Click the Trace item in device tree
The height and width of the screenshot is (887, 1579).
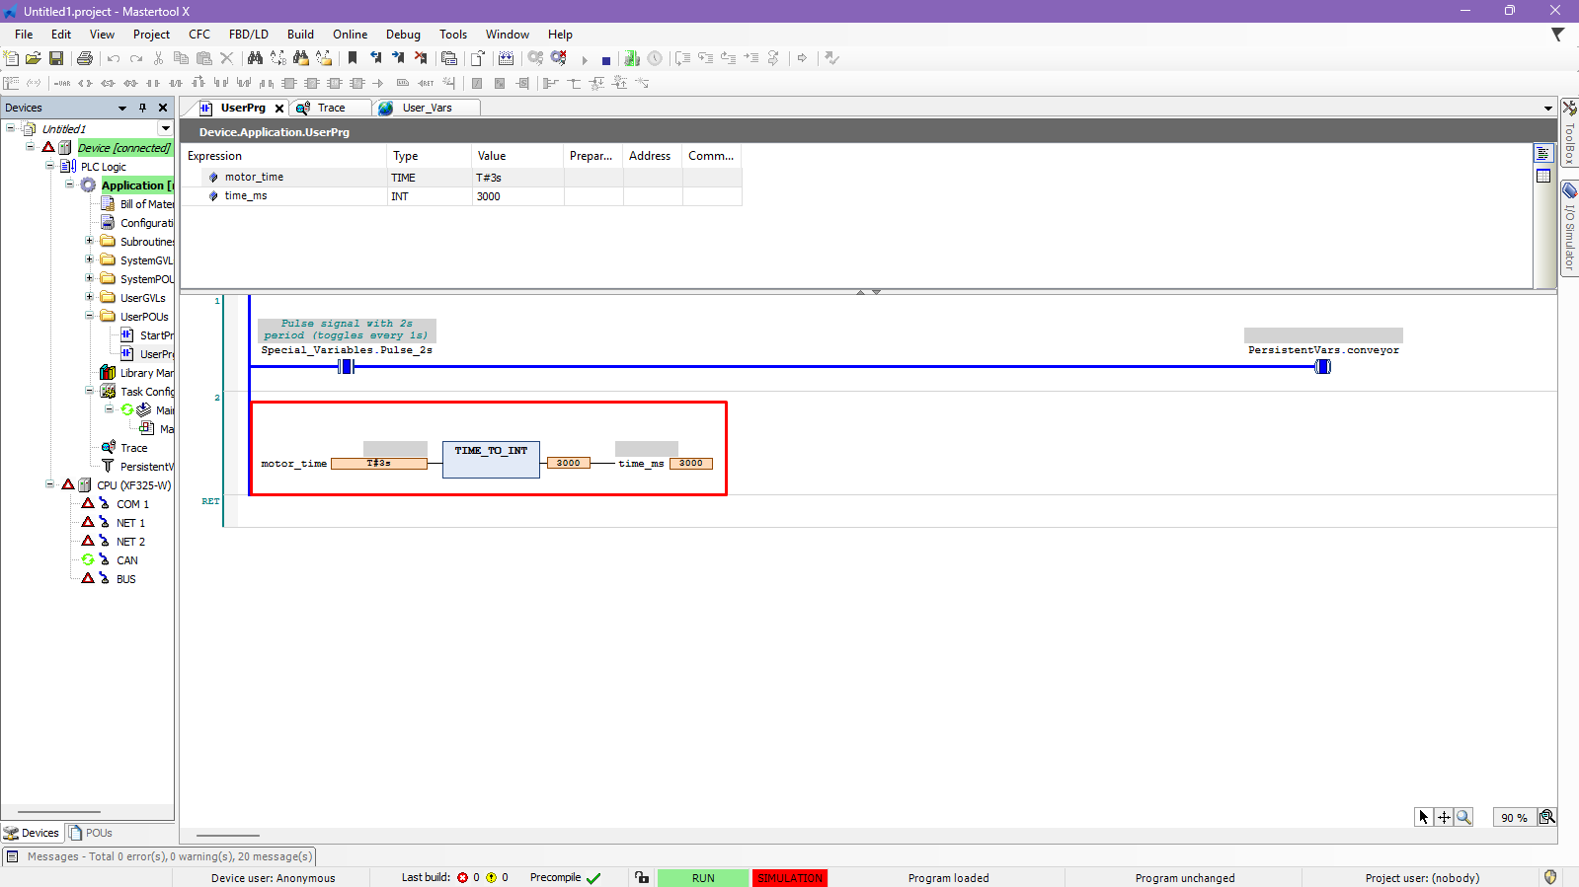133,448
